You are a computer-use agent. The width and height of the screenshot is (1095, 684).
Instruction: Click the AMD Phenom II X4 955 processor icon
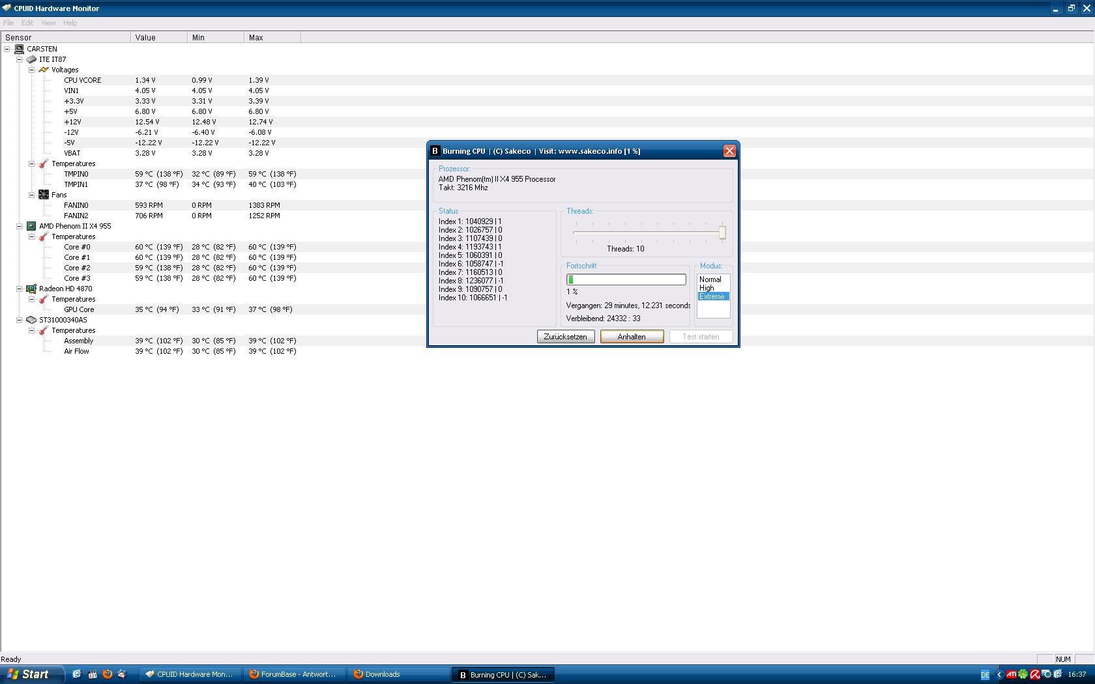coord(31,226)
